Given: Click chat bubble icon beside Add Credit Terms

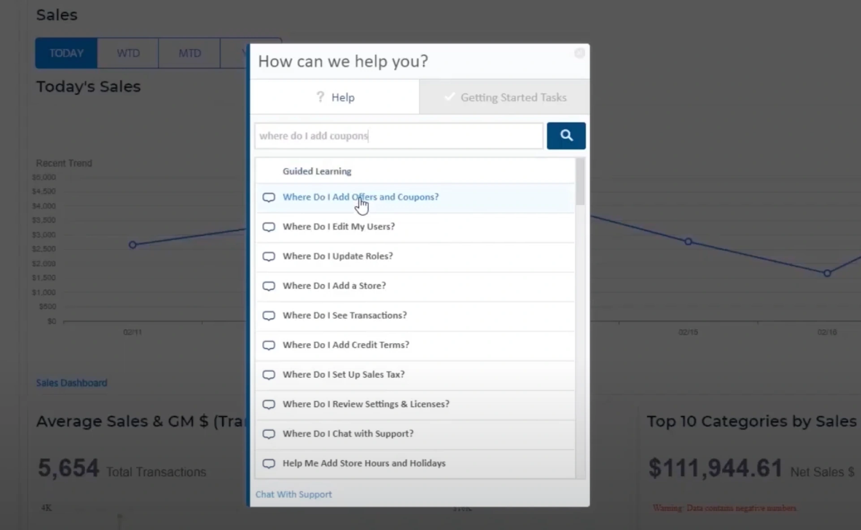Looking at the screenshot, I should [x=269, y=345].
